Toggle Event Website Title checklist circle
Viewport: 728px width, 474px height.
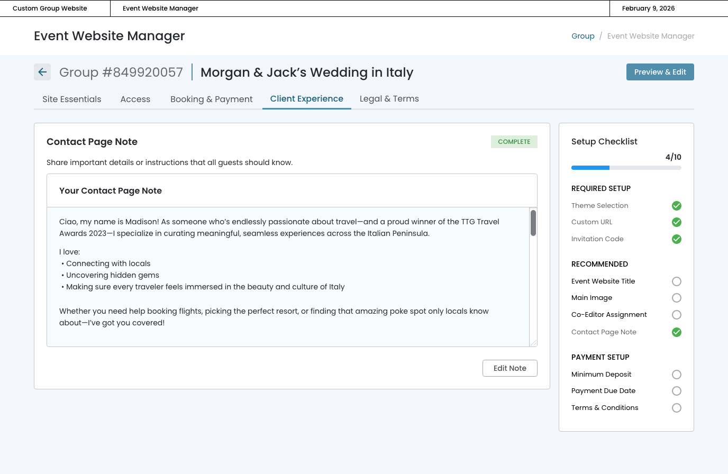click(x=676, y=281)
